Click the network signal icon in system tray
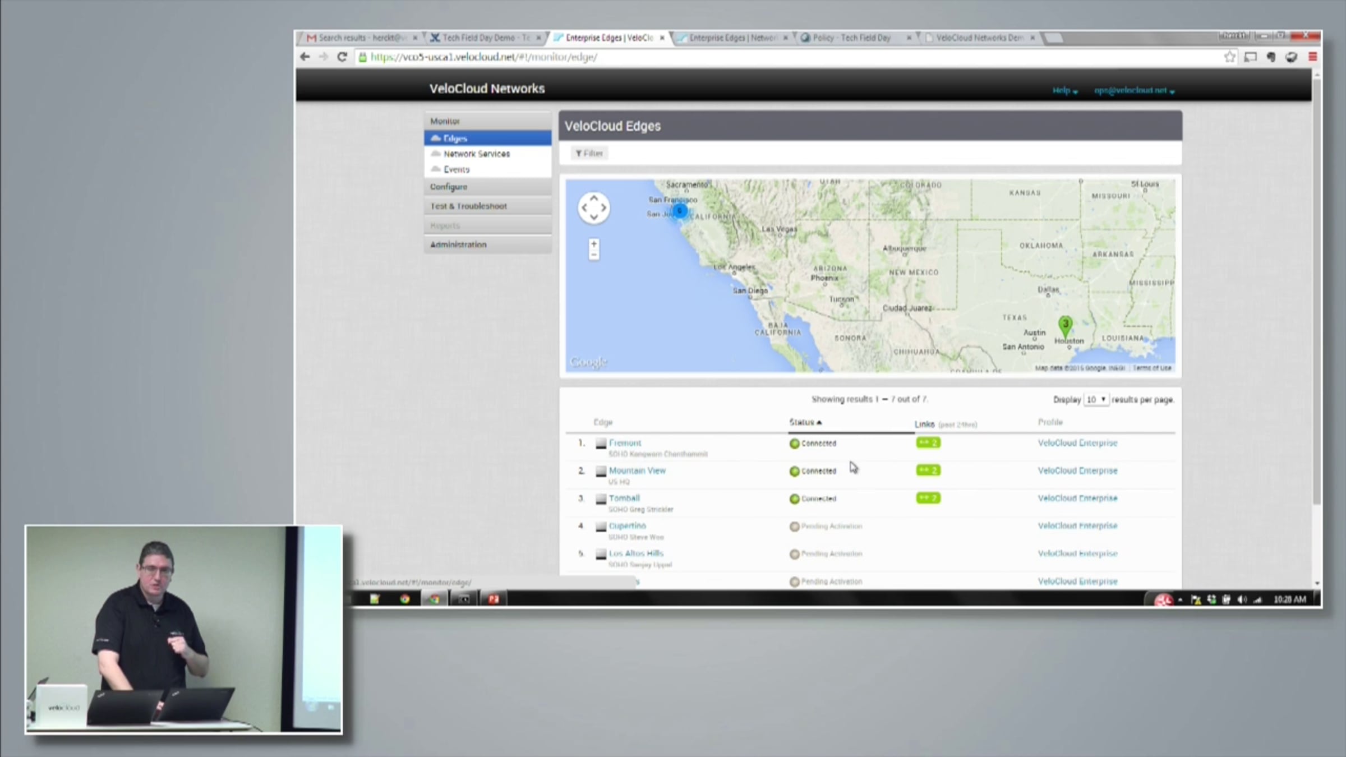The width and height of the screenshot is (1346, 757). (x=1257, y=599)
